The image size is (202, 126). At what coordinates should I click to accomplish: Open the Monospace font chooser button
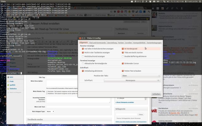pos(132,80)
